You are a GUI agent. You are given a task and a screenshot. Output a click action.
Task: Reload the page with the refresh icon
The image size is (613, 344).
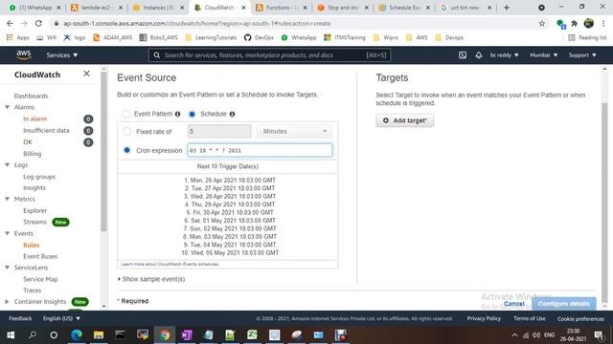pos(38,23)
